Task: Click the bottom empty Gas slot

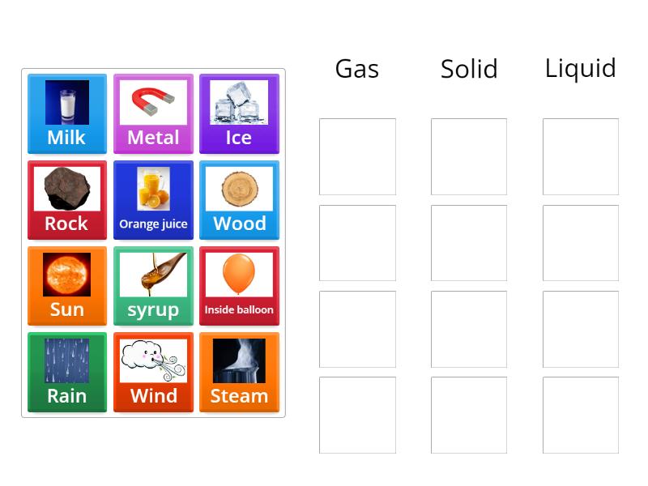Action: pyautogui.click(x=357, y=415)
